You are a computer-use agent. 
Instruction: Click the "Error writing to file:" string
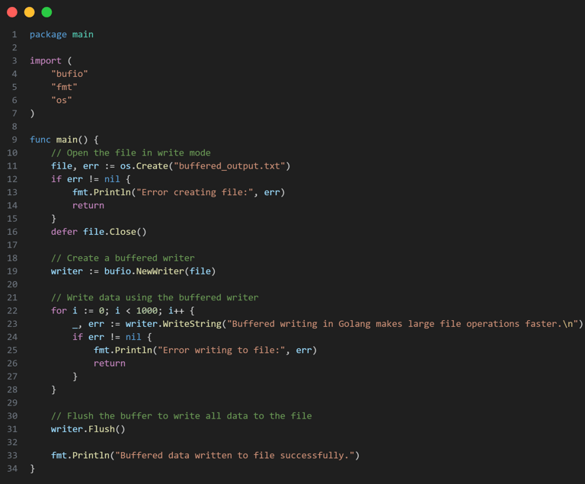click(221, 350)
